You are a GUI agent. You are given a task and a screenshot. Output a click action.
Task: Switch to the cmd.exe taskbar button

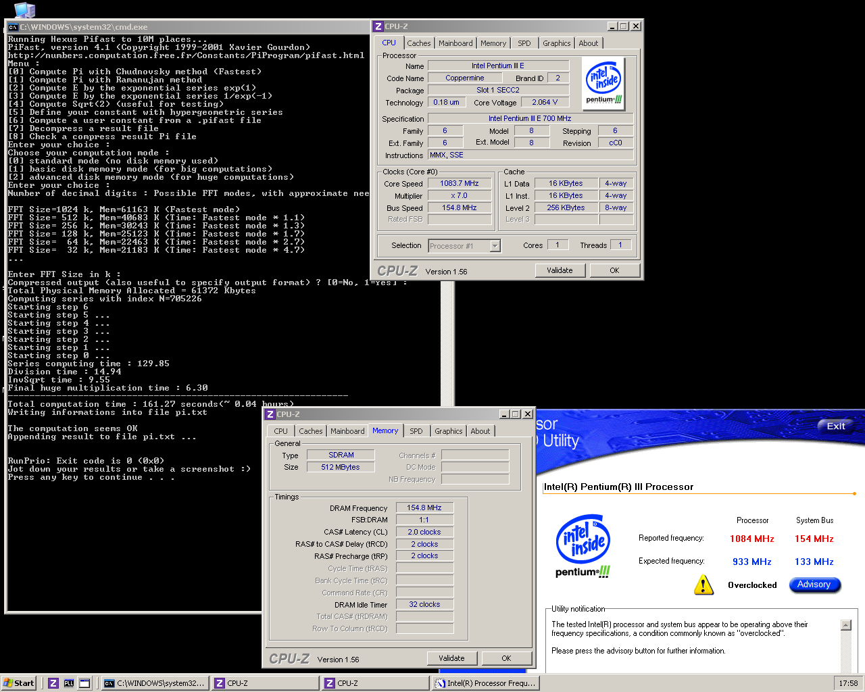point(155,683)
